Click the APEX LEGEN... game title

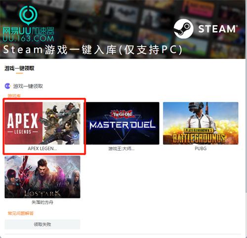tap(42, 149)
